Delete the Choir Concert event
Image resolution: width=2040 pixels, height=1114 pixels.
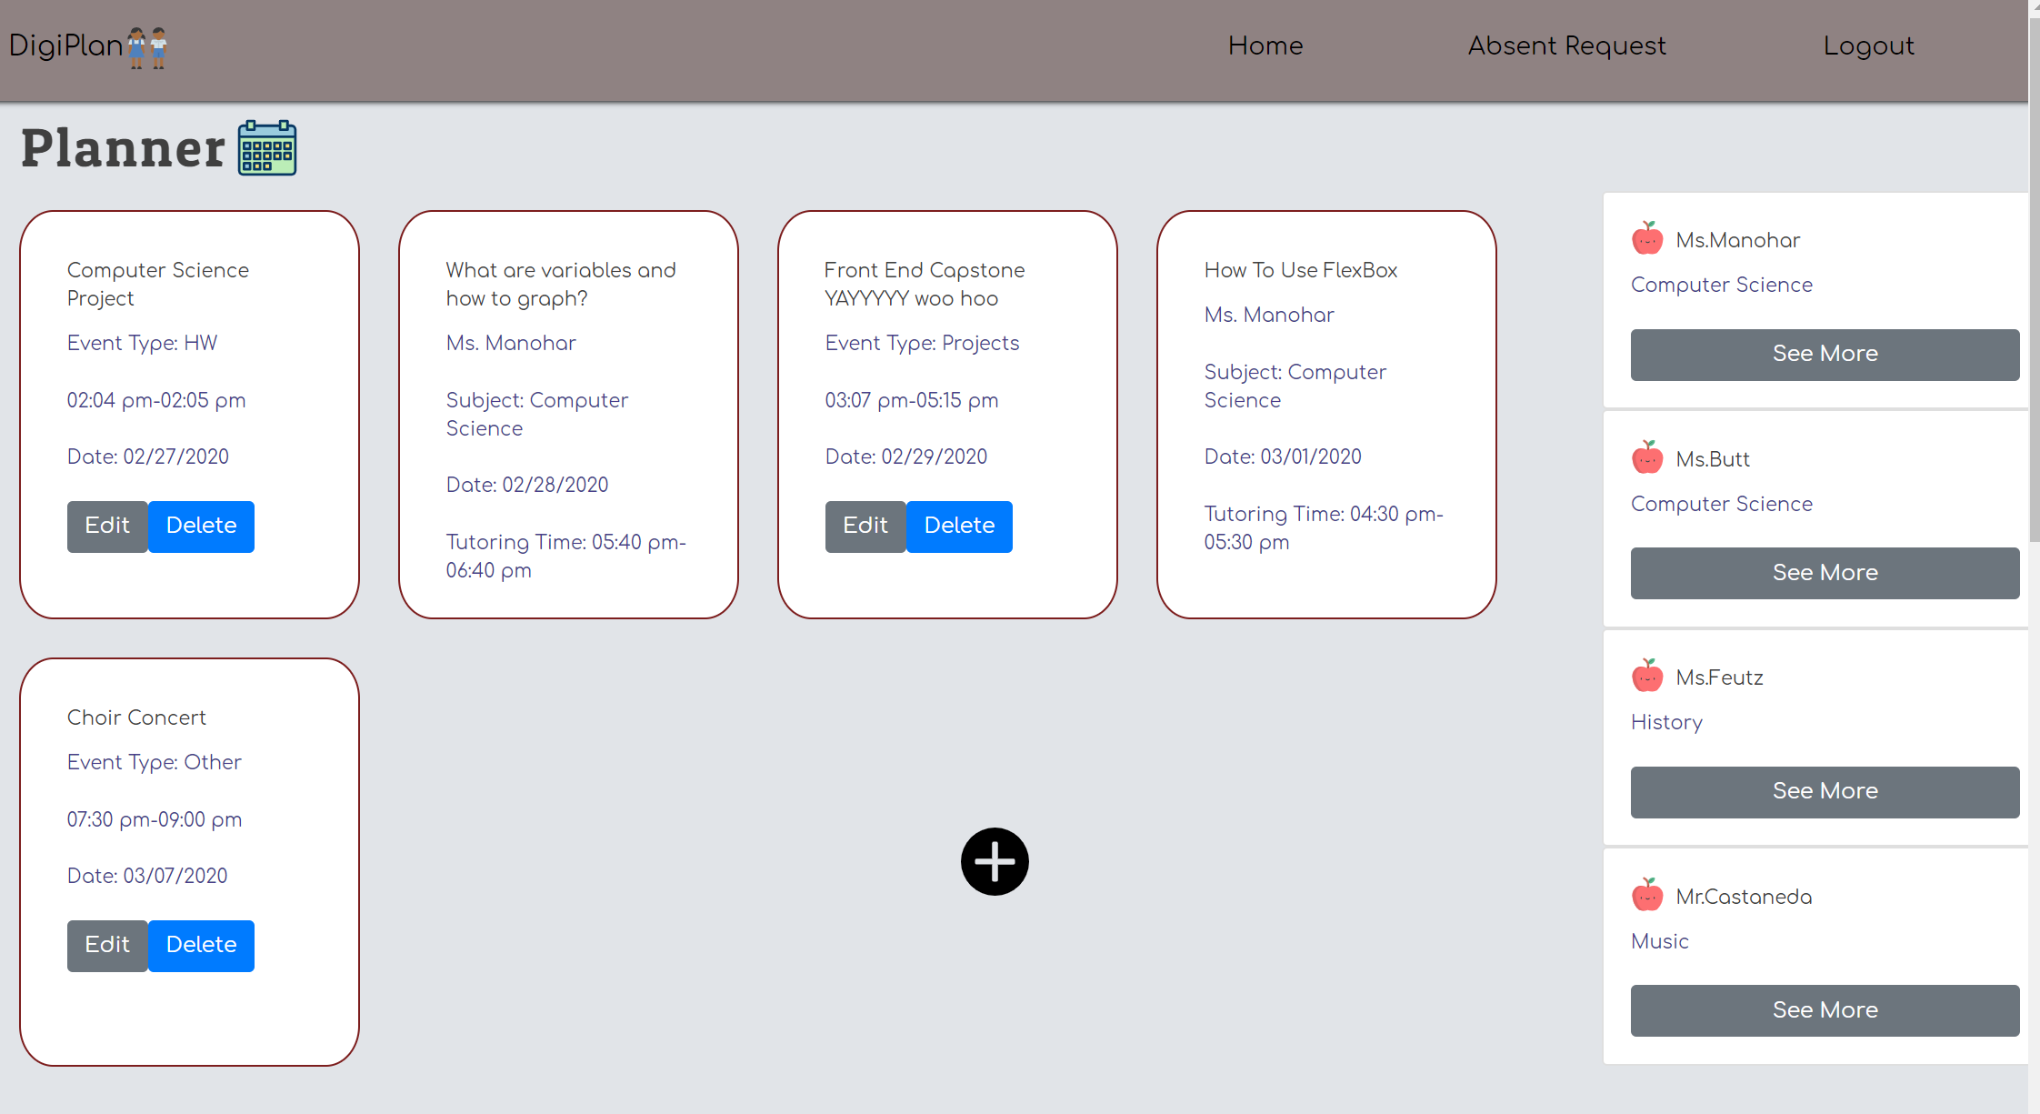click(201, 945)
